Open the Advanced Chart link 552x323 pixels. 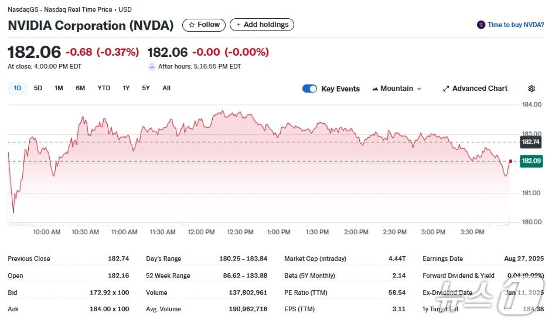click(479, 89)
